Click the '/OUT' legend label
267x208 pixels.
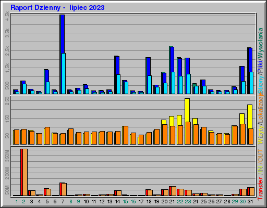coord(260,157)
